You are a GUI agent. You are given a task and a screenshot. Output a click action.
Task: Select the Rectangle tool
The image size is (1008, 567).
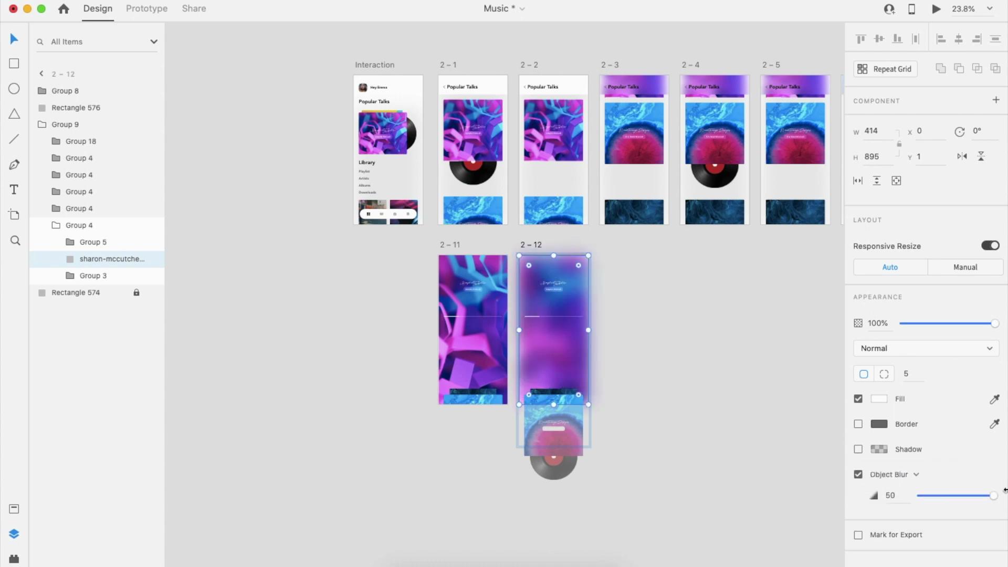[14, 64]
